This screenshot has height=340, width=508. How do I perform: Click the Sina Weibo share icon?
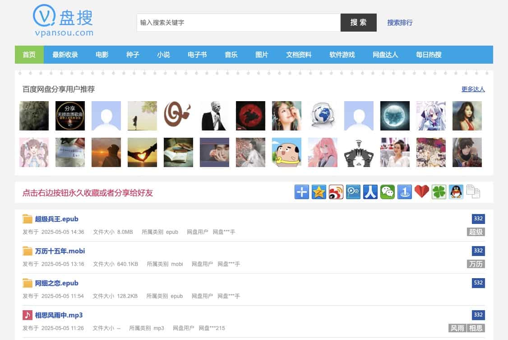[x=336, y=192]
